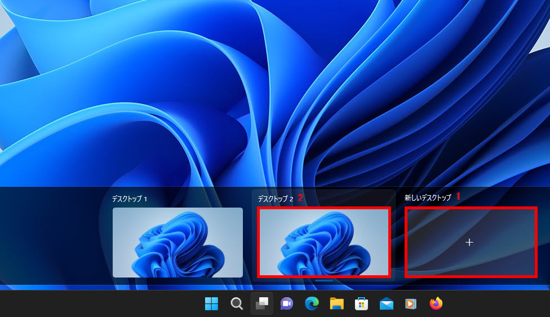The height and width of the screenshot is (317, 550).
Task: Open the Windows Start menu
Action: [211, 304]
